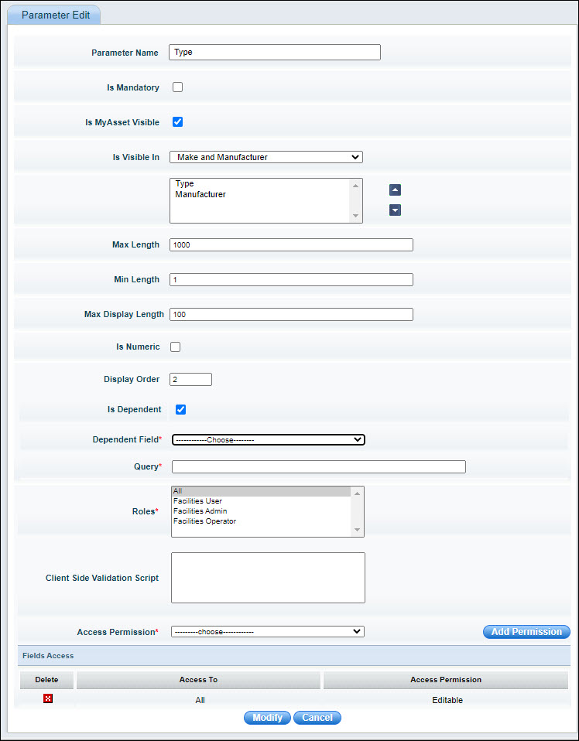The image size is (579, 741).
Task: Click the red delete icon for All
Action: coord(47,699)
